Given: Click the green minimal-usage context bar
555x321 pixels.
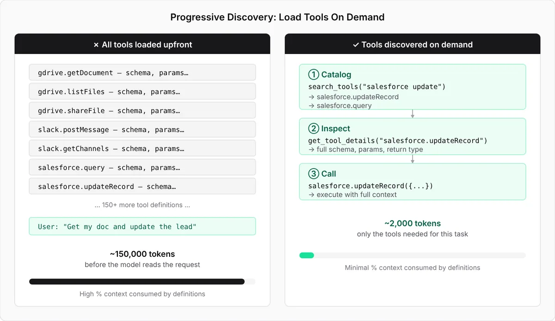Looking at the screenshot, I should 307,255.
